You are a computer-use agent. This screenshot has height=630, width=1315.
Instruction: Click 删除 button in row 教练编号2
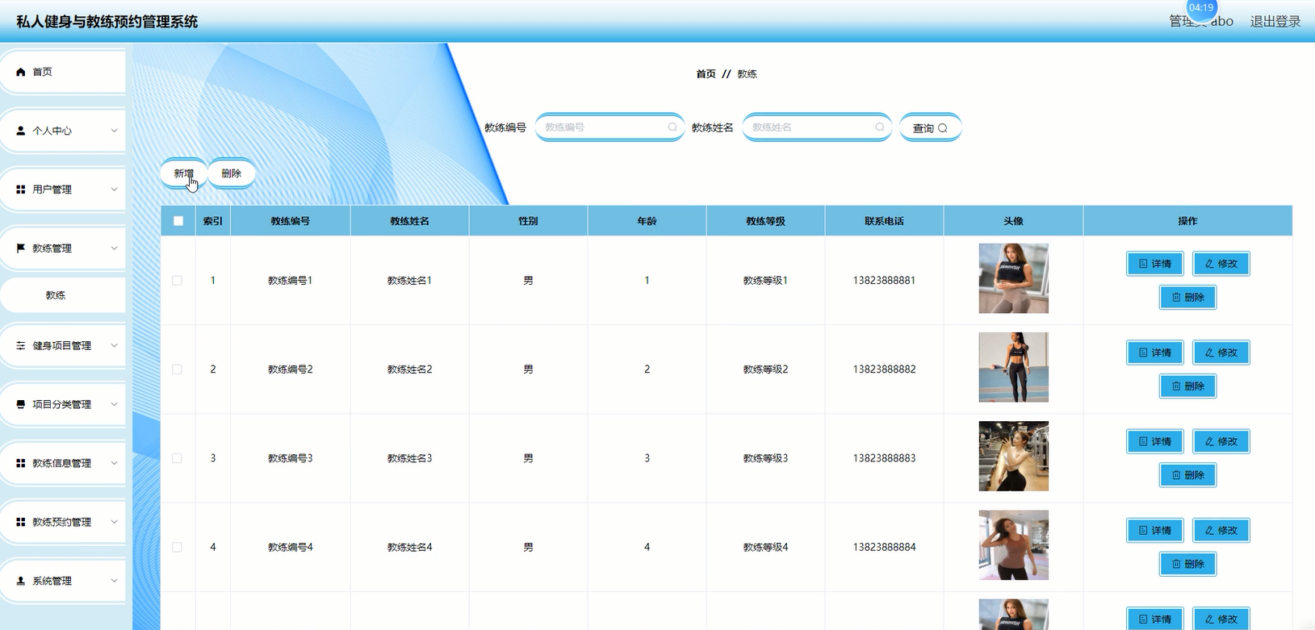tap(1188, 386)
